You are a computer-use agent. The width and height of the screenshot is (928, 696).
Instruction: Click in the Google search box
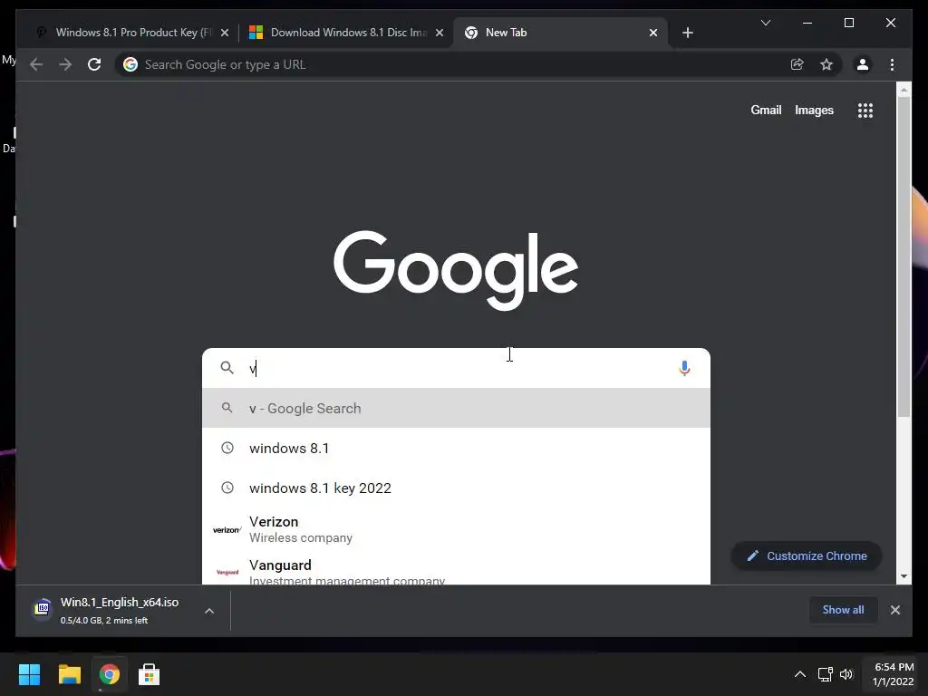click(456, 368)
